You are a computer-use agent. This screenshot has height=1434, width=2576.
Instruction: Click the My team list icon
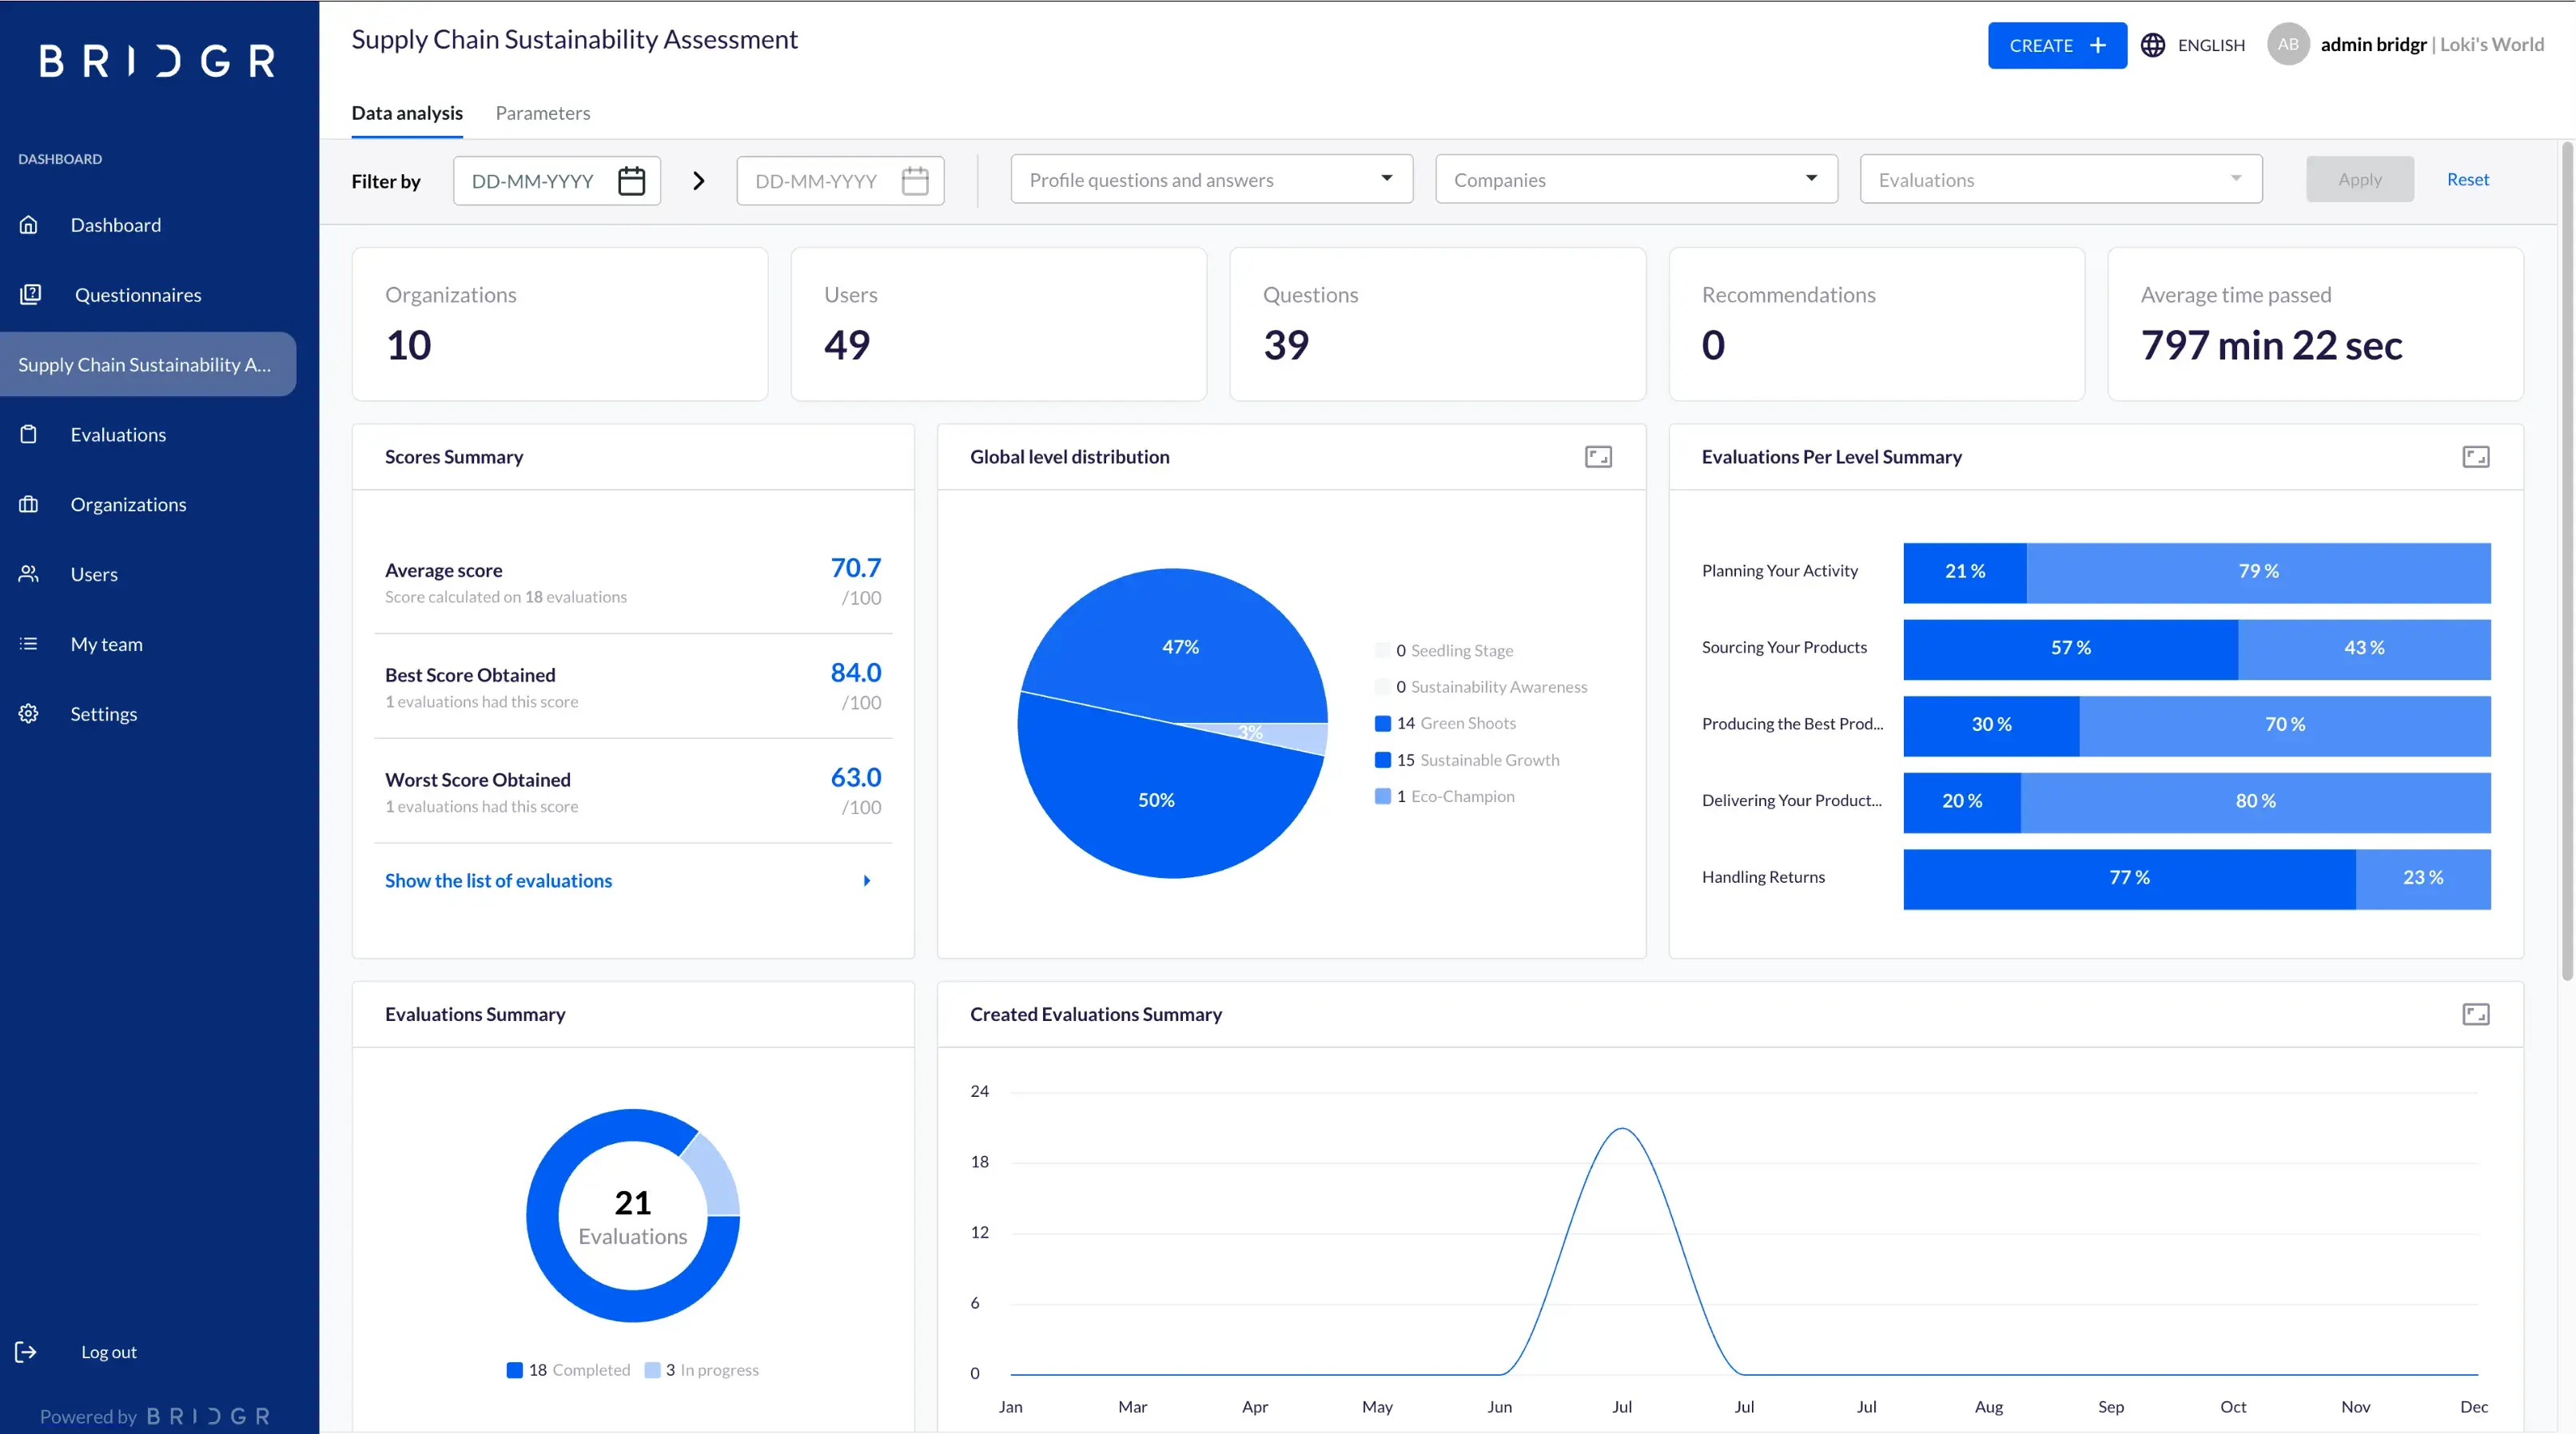click(x=29, y=644)
